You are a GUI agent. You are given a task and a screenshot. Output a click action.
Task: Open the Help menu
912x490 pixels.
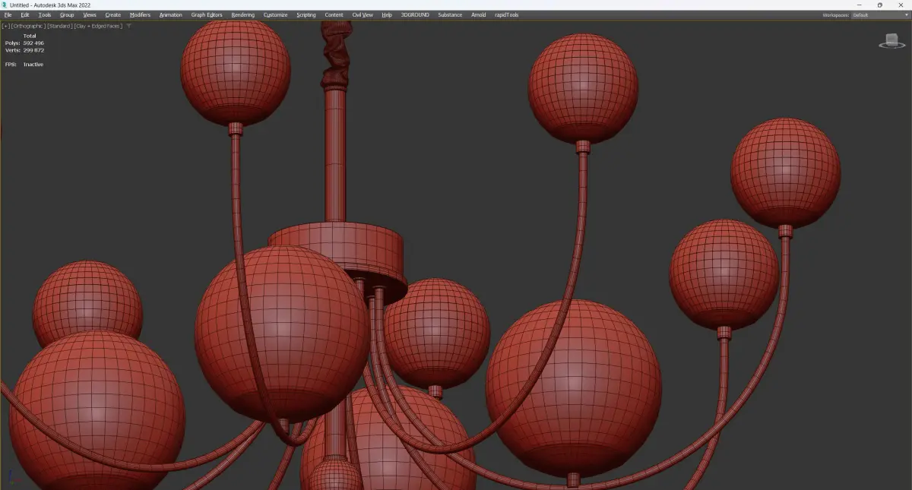(x=387, y=14)
